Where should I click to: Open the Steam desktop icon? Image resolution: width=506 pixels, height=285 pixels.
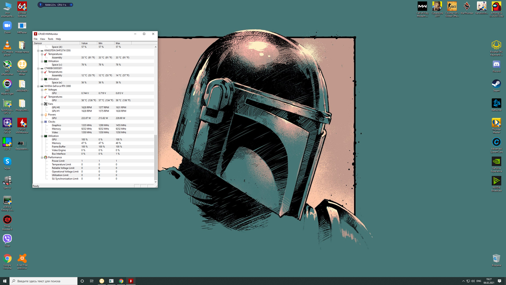click(x=496, y=85)
